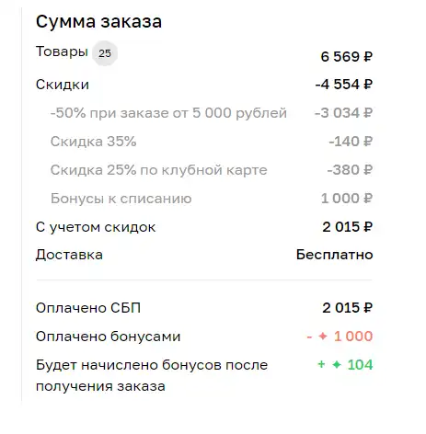Click the С учетом скидок label

tap(96, 227)
